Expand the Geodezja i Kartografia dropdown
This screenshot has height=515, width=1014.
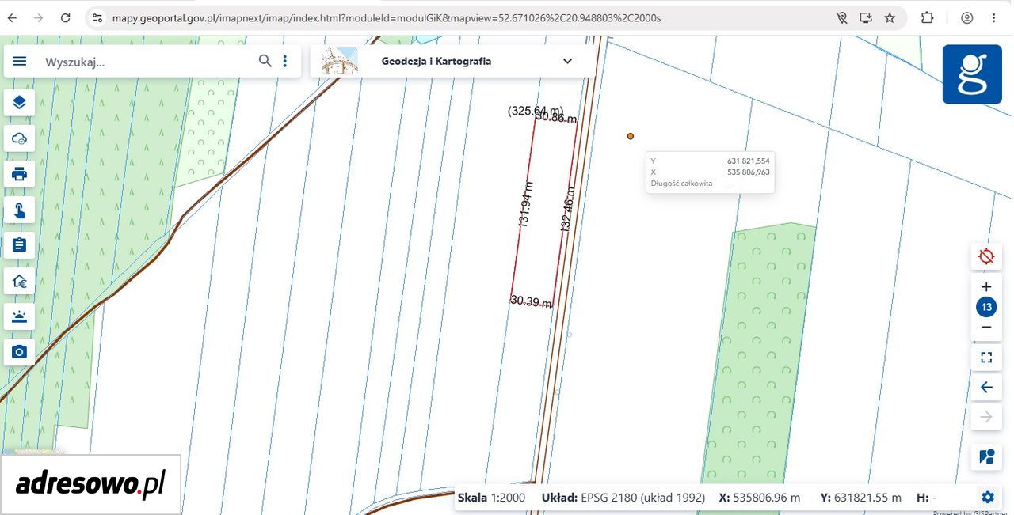(567, 61)
